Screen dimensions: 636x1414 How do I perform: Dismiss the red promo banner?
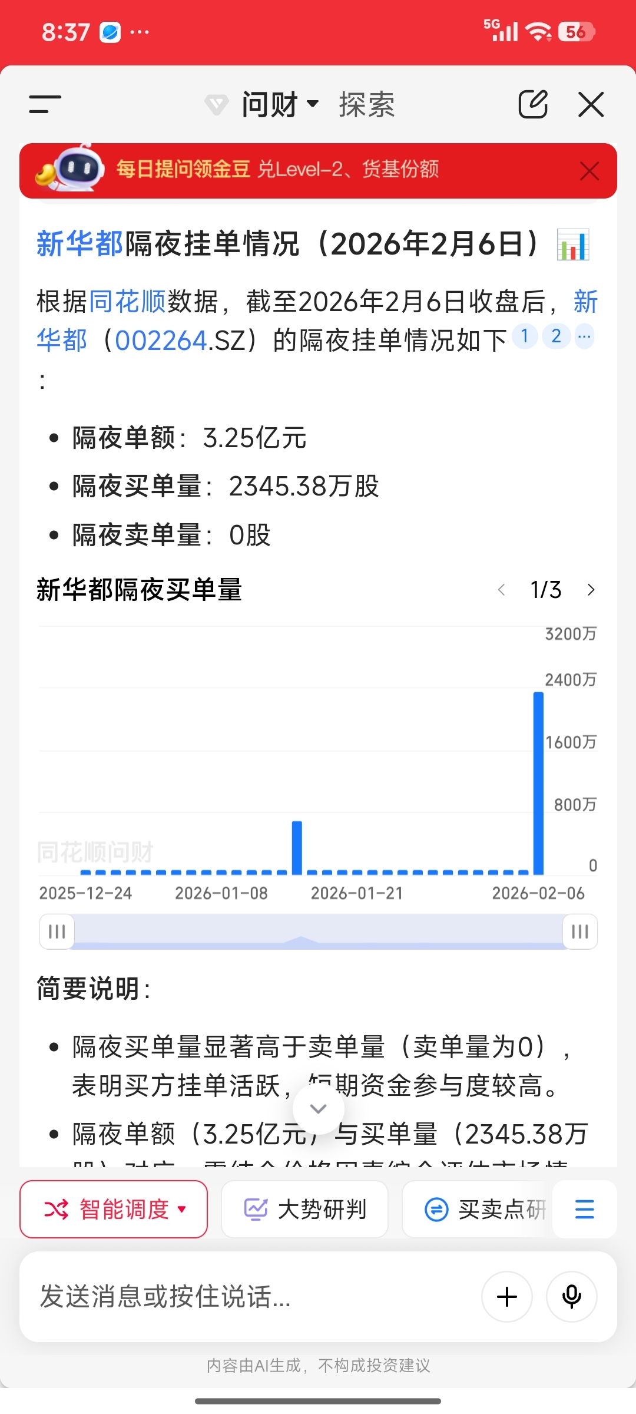tap(589, 171)
